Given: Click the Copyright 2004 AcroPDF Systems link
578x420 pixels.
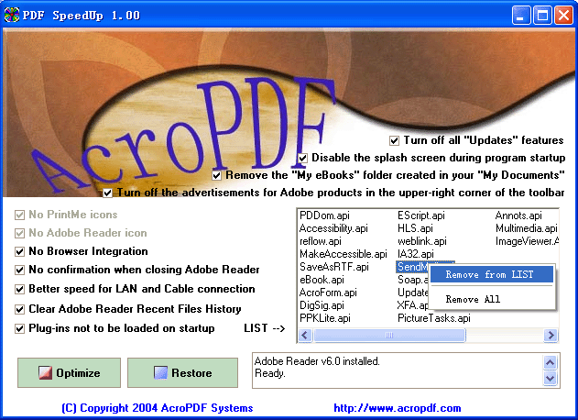Looking at the screenshot, I should click(x=158, y=408).
